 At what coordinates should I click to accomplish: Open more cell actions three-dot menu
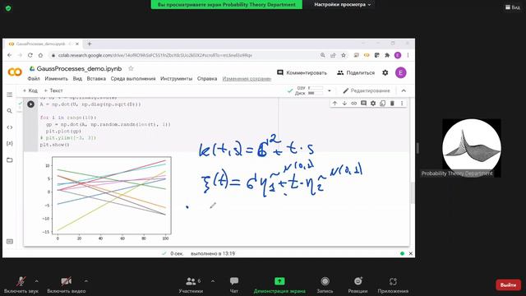click(402, 104)
